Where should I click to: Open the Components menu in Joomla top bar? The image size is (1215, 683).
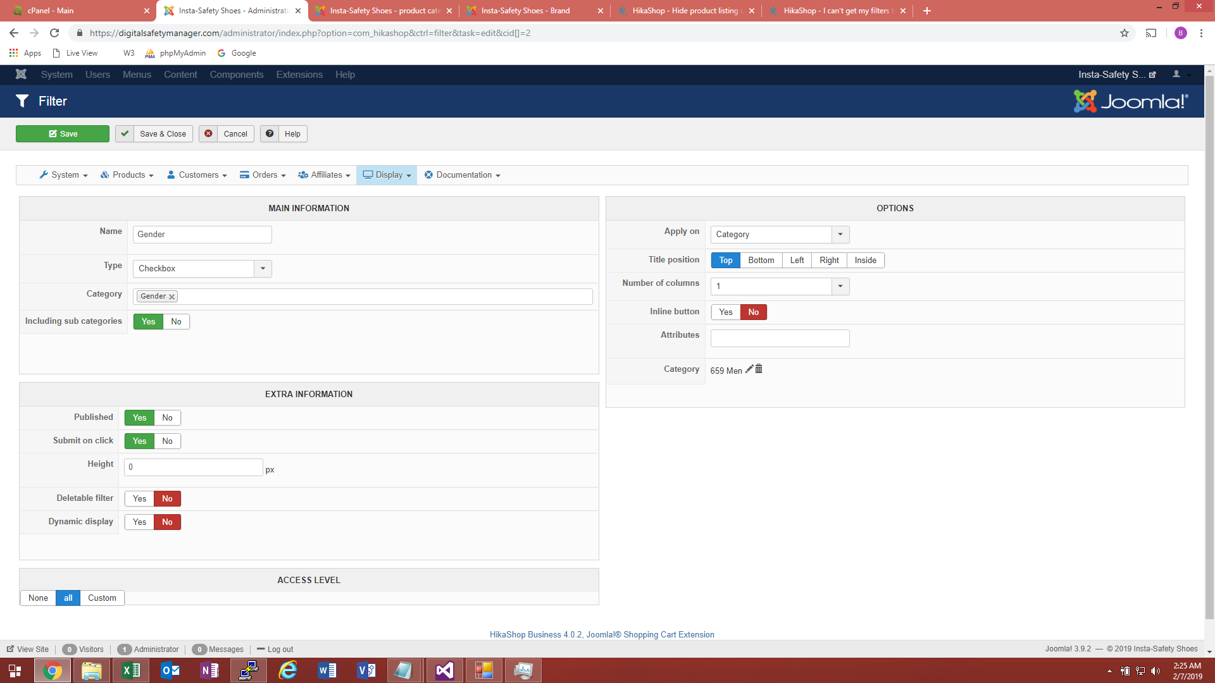(236, 75)
